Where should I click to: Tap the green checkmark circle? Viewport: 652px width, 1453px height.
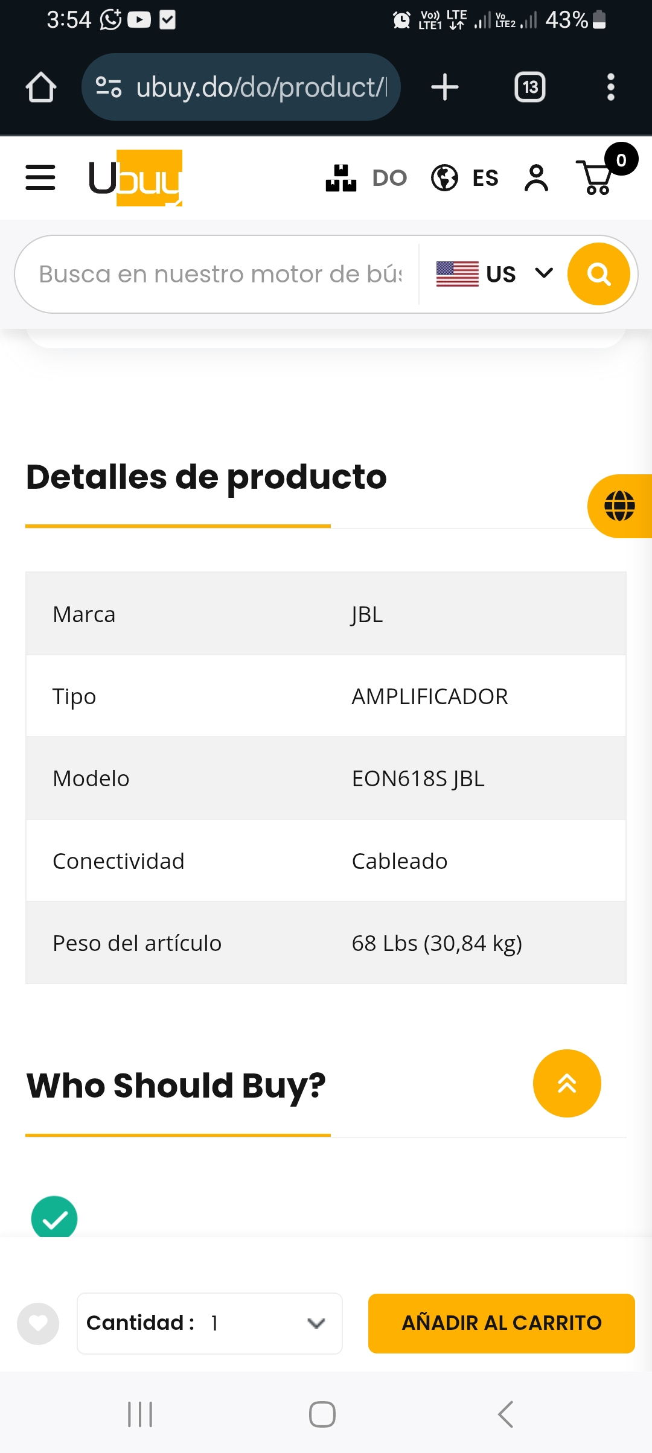coord(54,1216)
